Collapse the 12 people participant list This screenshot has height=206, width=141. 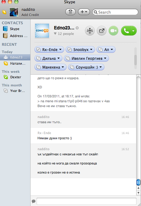pyautogui.click(x=55, y=34)
